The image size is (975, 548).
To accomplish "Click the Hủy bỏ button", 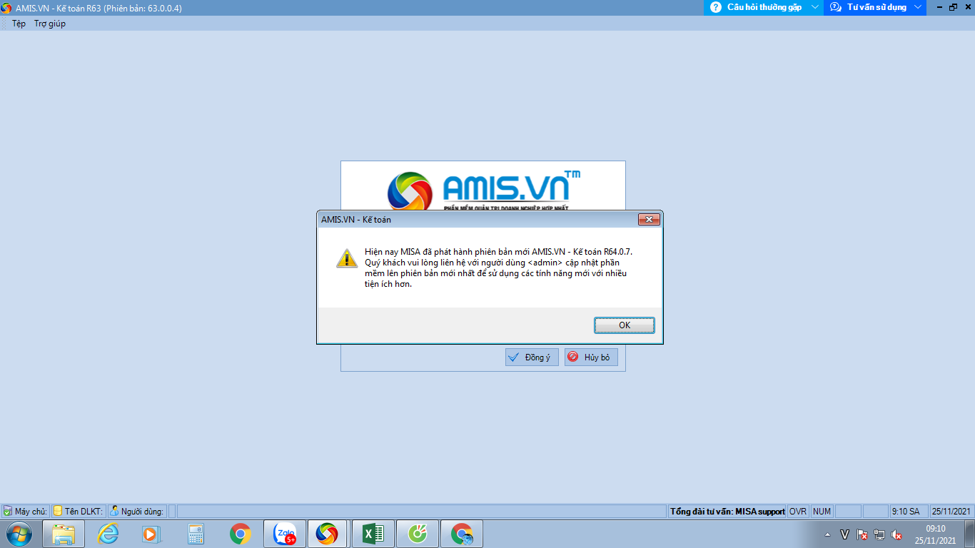I will 591,357.
